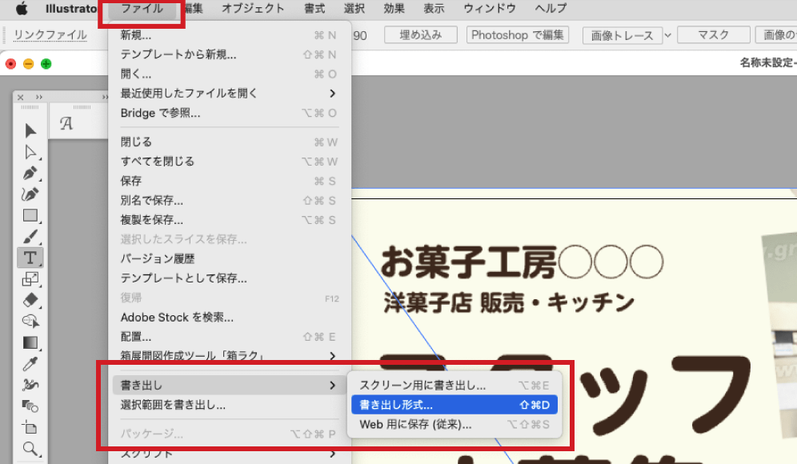Select the Rectangle tool
Screen dimensions: 797x464
point(30,214)
